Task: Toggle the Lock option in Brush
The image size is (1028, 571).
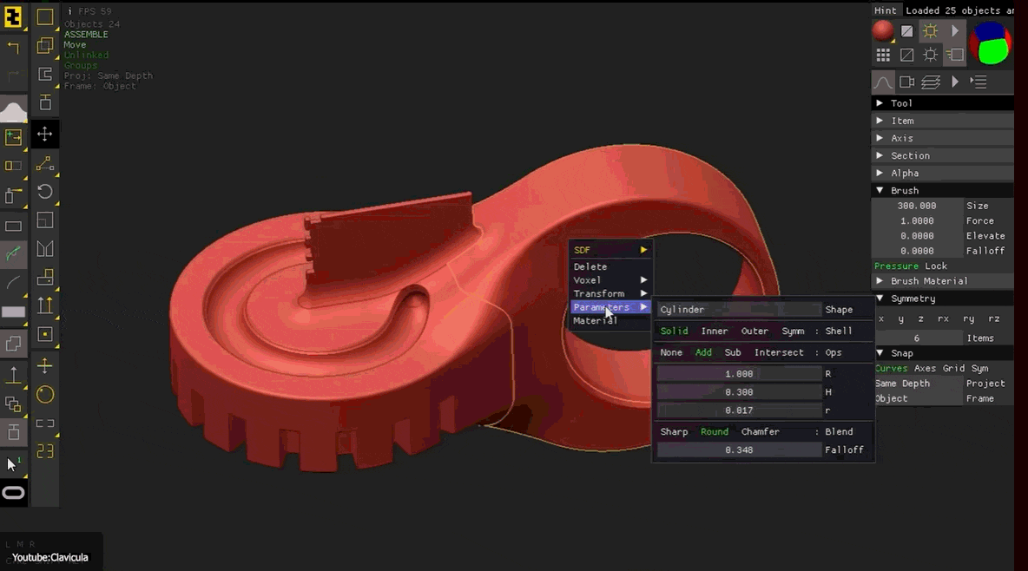Action: tap(936, 266)
